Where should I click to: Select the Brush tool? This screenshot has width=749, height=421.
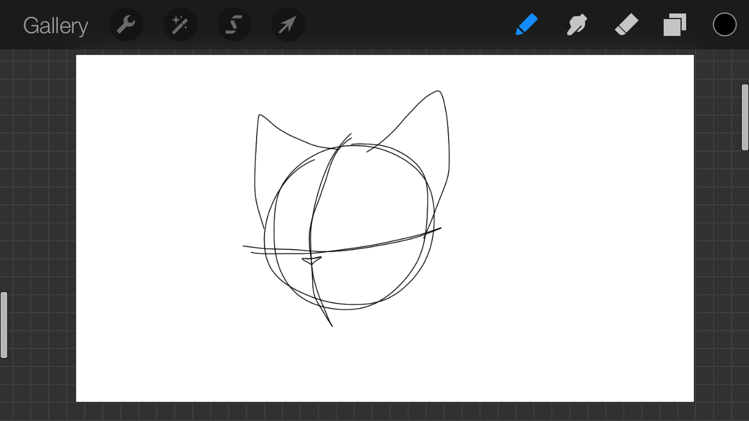[x=526, y=25]
